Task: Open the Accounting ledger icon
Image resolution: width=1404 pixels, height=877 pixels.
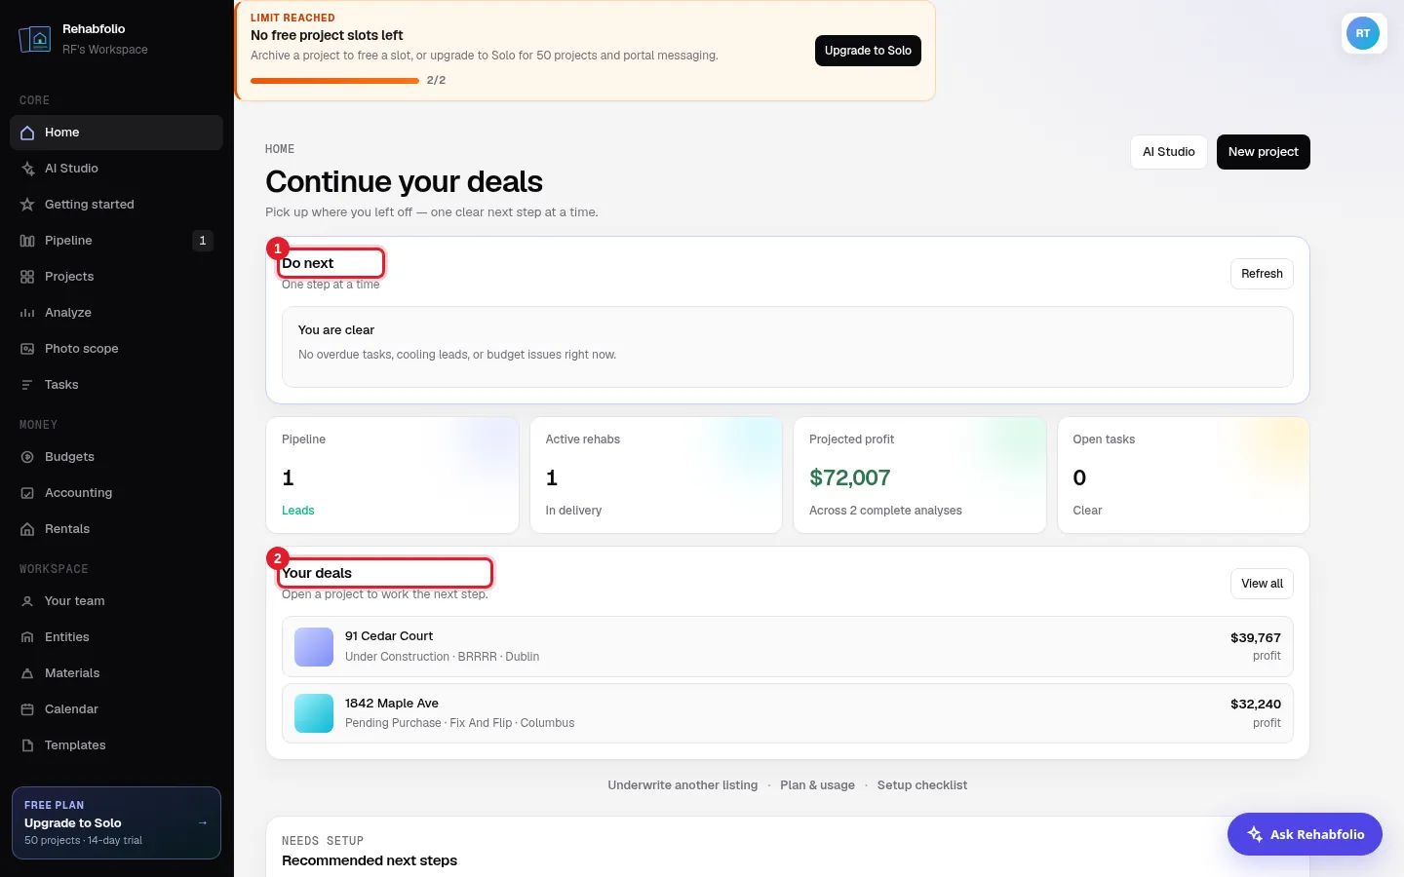Action: pos(27,493)
